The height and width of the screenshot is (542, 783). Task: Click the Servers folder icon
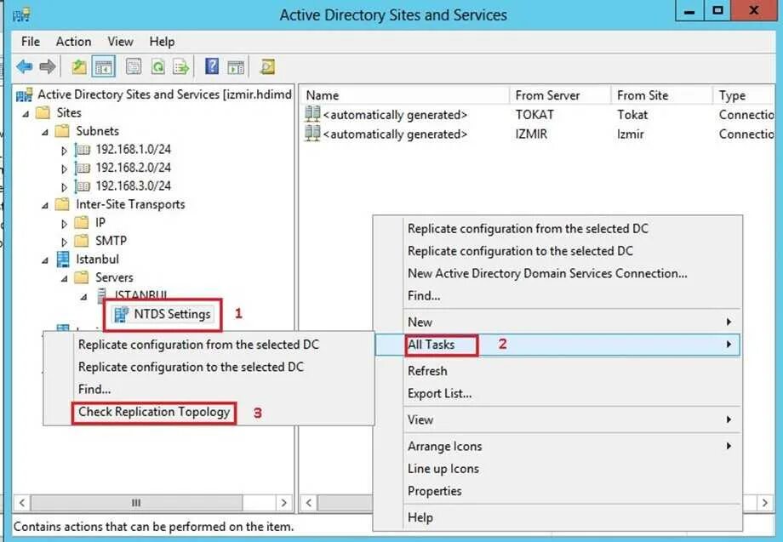point(82,277)
